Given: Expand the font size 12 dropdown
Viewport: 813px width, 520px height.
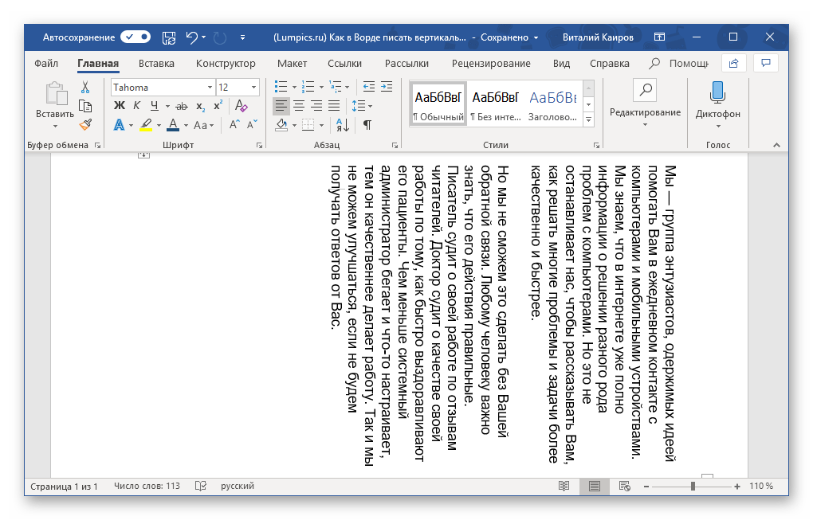Looking at the screenshot, I should (253, 87).
